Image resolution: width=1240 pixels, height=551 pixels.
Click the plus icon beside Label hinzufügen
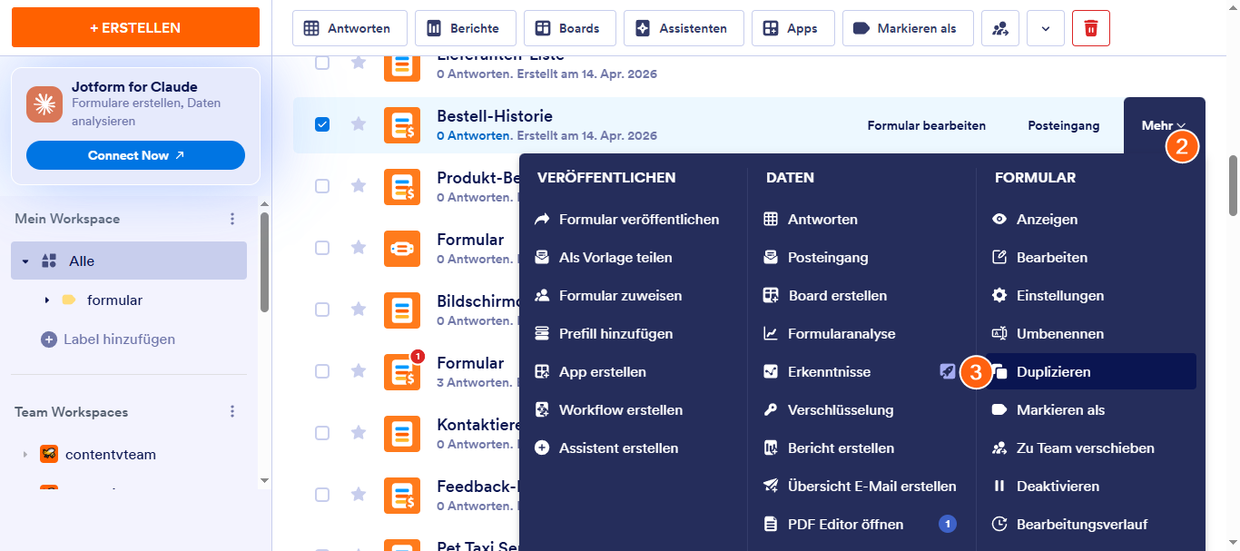(49, 339)
